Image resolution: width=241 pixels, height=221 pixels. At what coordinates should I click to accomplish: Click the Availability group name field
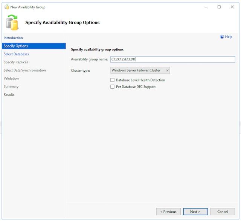[x=173, y=60]
